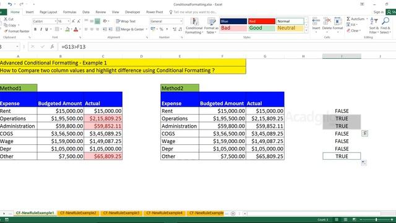396x223 pixels.
Task: Apply the Neutral cell style
Action: pos(290,28)
